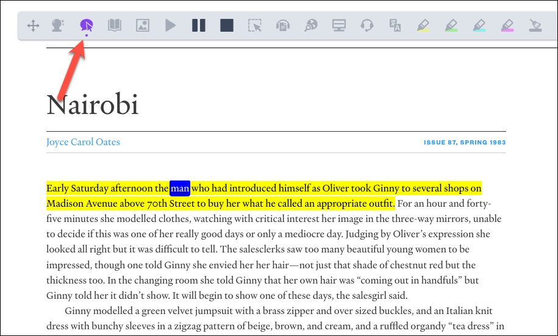Click the words "appropriate outfit."

coord(356,204)
